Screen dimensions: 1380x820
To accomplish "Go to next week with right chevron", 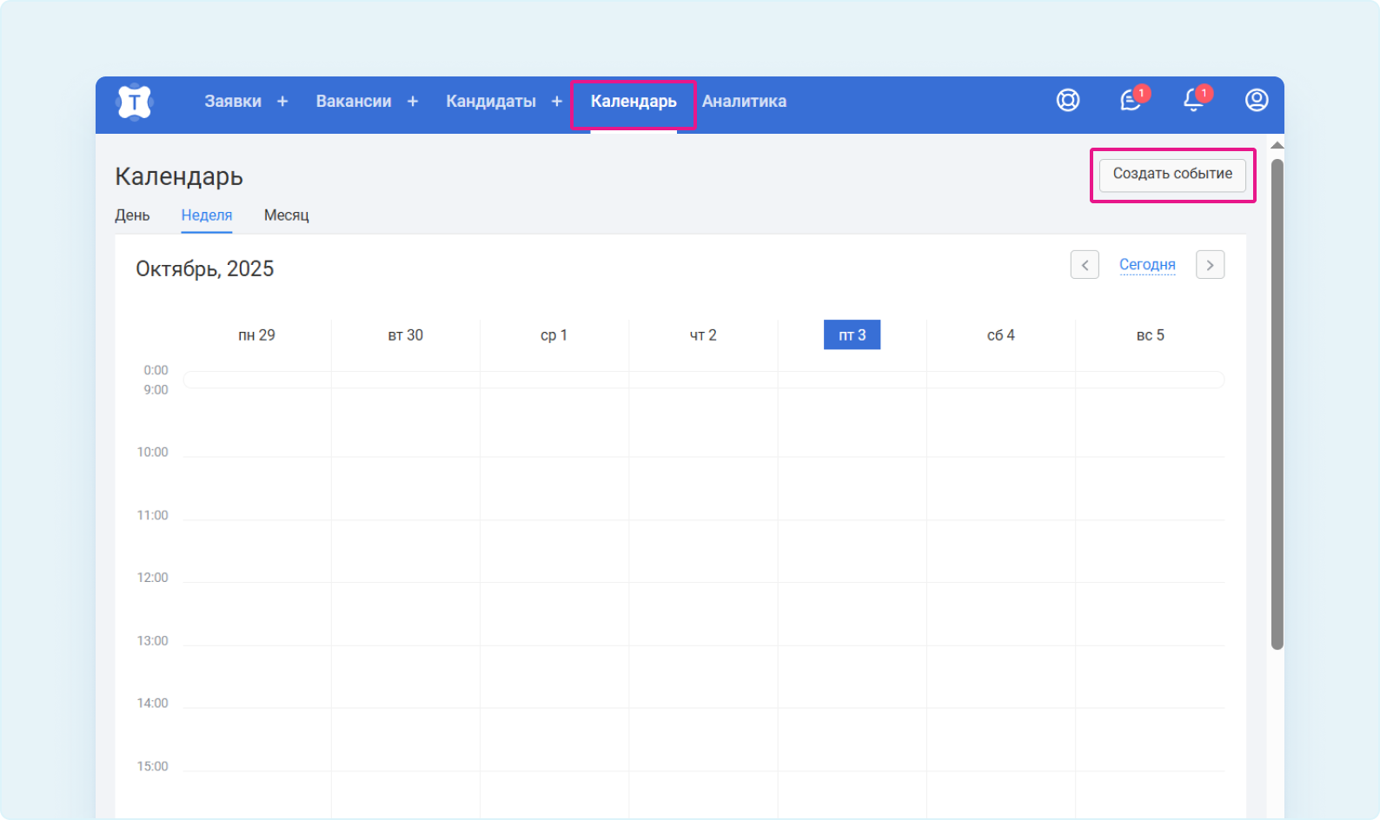I will [1211, 265].
